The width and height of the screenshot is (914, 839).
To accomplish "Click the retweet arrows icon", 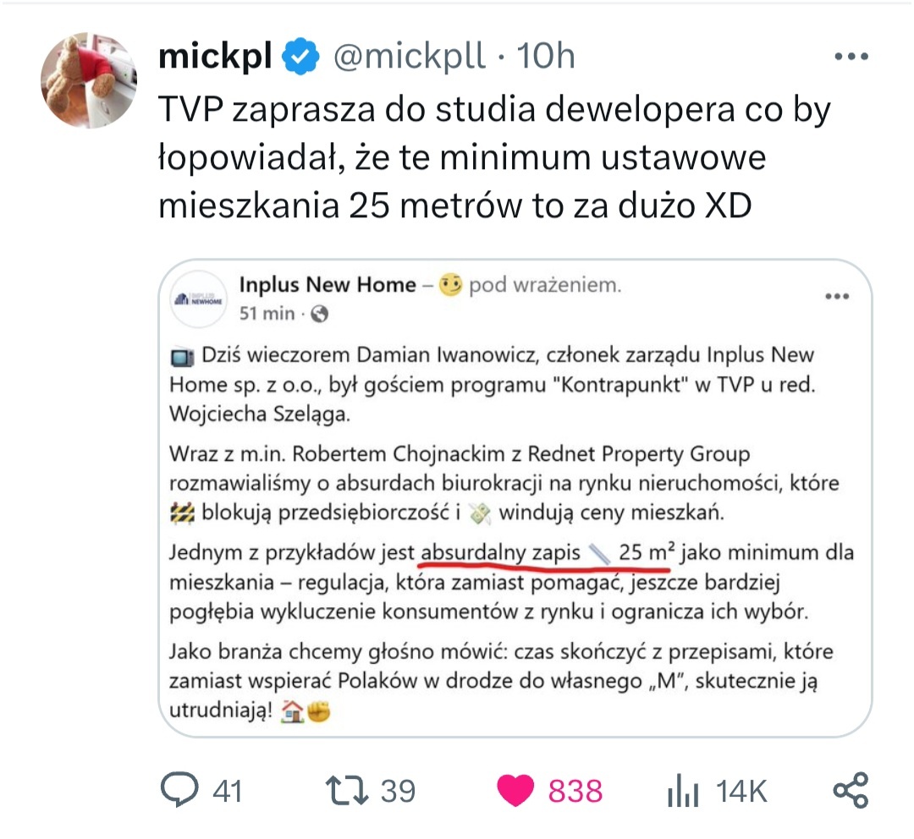I will tap(347, 791).
